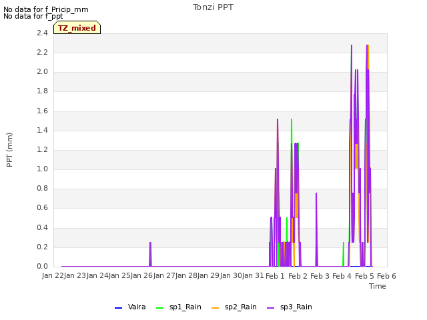This screenshot has height=320, width=427.
Task: Click the Time x-axis label
Action: point(378,286)
